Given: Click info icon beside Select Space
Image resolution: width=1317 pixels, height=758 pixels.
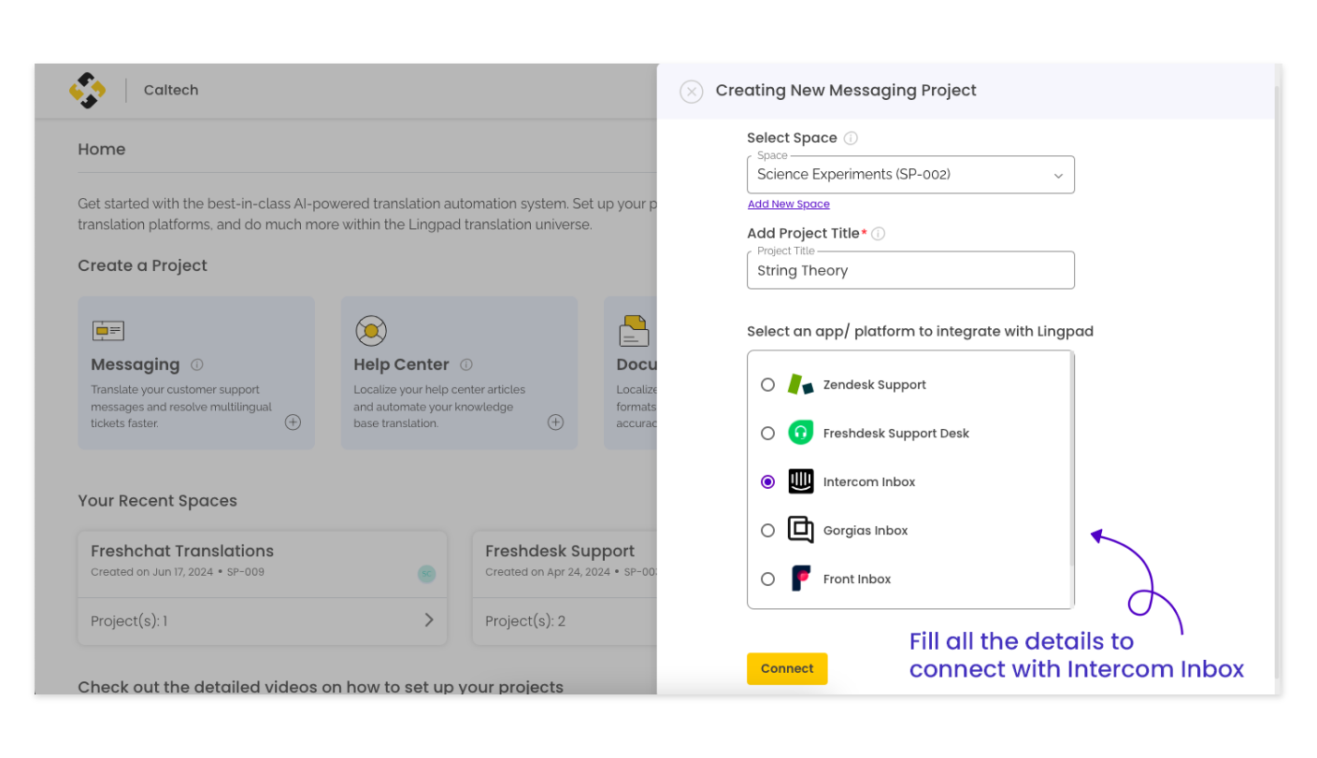Looking at the screenshot, I should pos(851,138).
